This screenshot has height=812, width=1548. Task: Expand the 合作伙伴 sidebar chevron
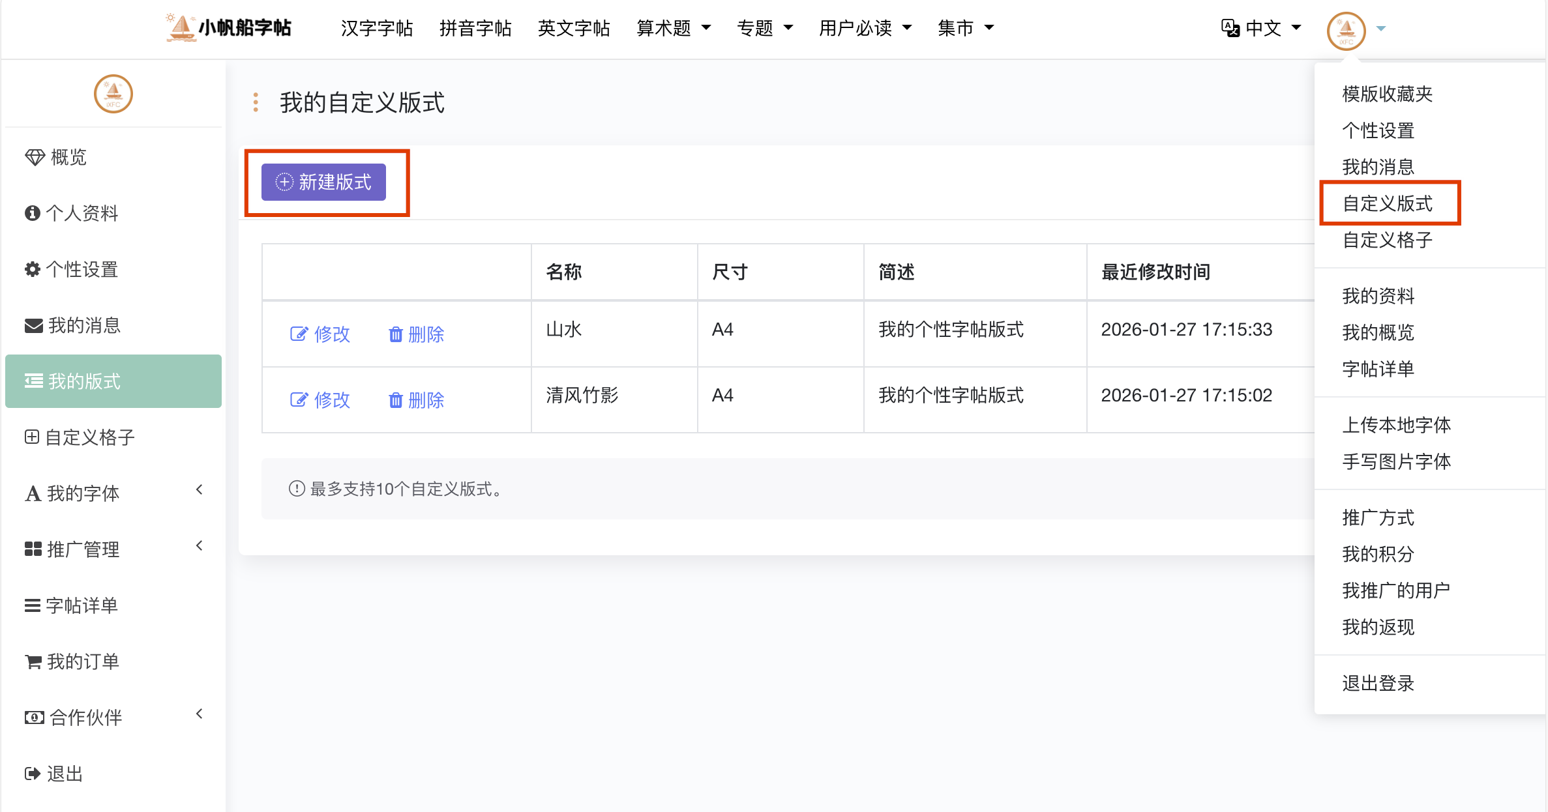(x=200, y=714)
